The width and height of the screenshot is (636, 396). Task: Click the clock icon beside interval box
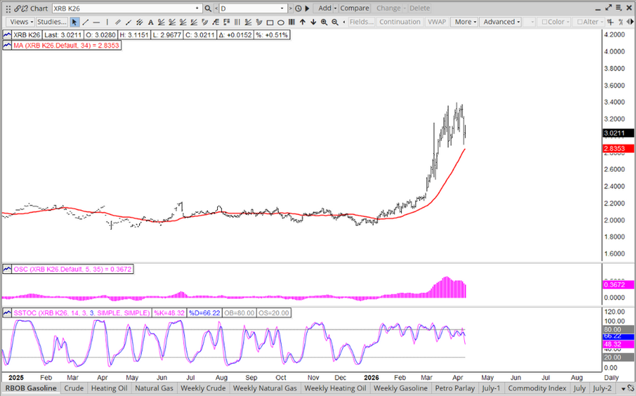(299, 8)
